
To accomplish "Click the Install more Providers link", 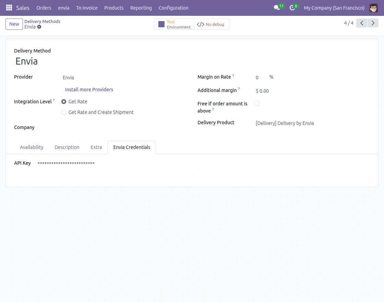I will tap(89, 89).
